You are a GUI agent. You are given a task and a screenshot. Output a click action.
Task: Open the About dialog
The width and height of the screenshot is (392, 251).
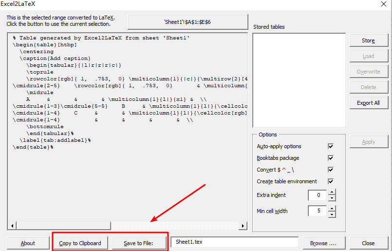click(28, 243)
